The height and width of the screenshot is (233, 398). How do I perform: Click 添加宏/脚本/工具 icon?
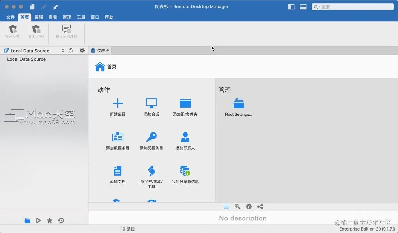click(151, 171)
